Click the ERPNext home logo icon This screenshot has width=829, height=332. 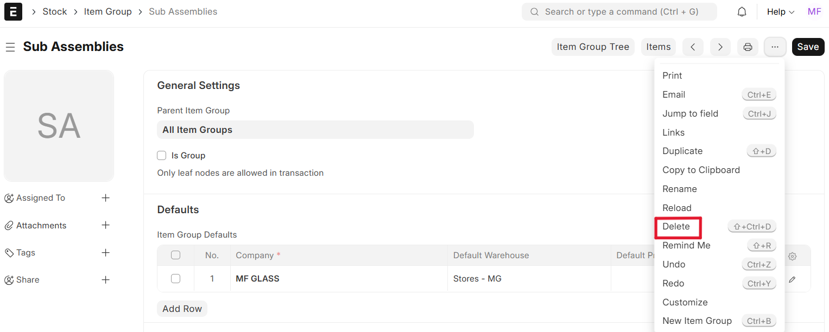pos(13,11)
